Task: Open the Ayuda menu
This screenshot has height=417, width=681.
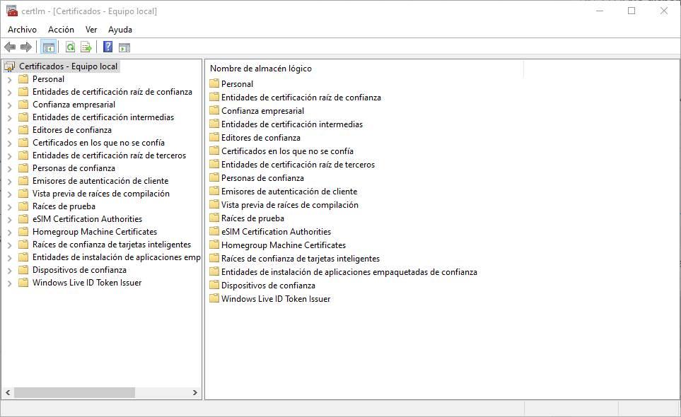Action: tap(120, 30)
